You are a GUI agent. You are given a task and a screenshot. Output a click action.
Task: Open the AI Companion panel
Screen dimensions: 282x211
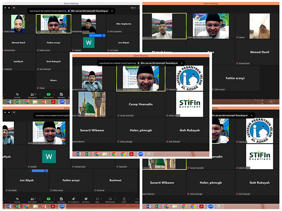tap(73, 199)
